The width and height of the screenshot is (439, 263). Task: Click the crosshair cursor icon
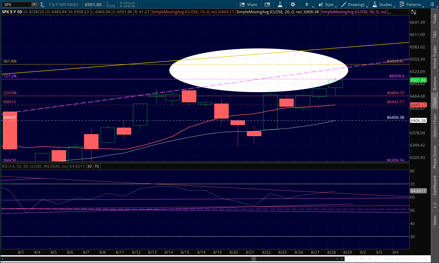370,259
